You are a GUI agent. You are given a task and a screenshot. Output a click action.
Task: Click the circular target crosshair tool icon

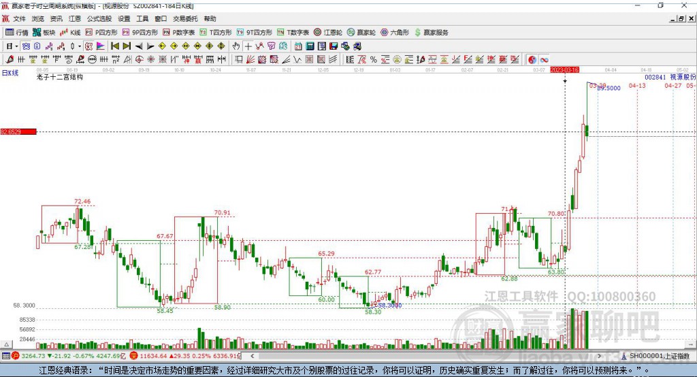pyautogui.click(x=139, y=60)
